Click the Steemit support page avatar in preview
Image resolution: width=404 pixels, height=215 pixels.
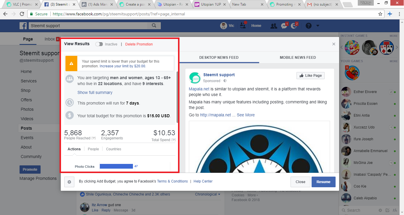(x=195, y=78)
